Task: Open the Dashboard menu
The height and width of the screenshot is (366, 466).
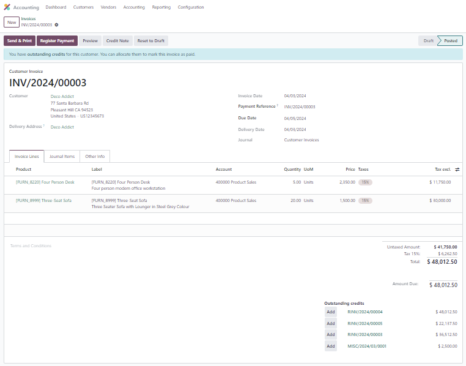Action: 56,7
